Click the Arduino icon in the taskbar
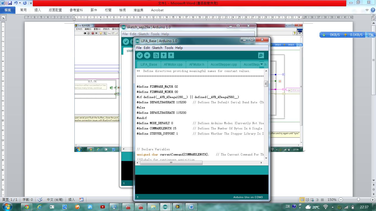 click(165, 207)
